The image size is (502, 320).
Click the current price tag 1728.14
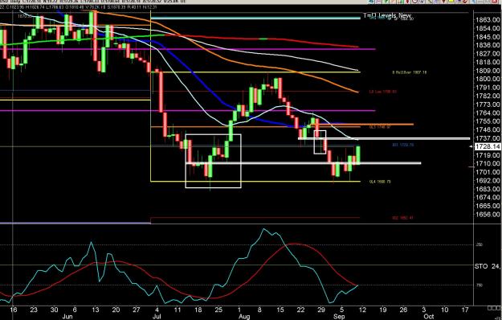[x=488, y=146]
